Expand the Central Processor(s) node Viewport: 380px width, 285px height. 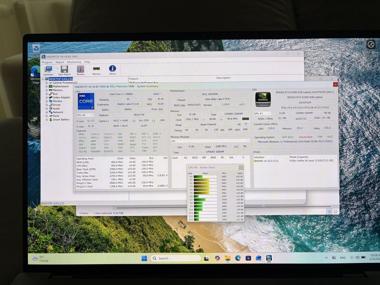[x=46, y=83]
